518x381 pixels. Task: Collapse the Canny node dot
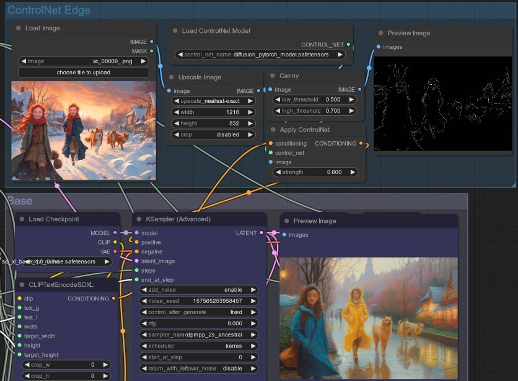tap(273, 76)
